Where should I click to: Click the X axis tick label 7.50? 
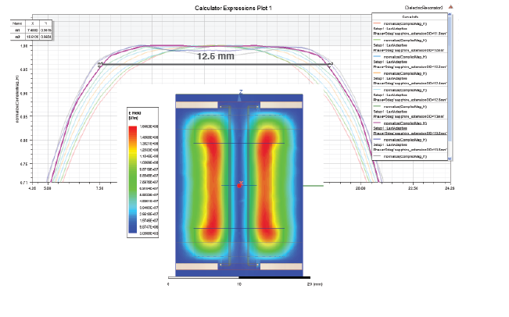pos(100,187)
